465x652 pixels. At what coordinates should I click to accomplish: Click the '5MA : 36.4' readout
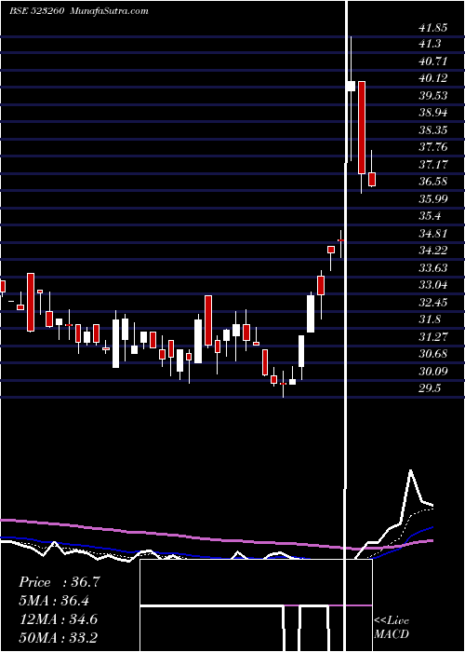[54, 601]
